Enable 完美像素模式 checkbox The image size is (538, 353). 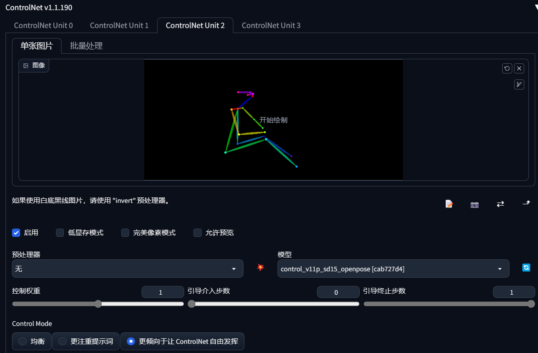click(125, 233)
